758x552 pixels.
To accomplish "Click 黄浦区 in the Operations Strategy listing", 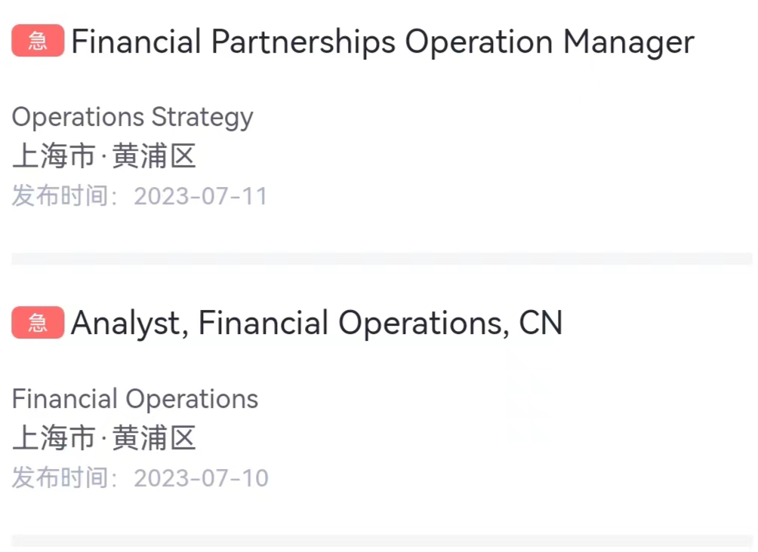I will [x=154, y=157].
